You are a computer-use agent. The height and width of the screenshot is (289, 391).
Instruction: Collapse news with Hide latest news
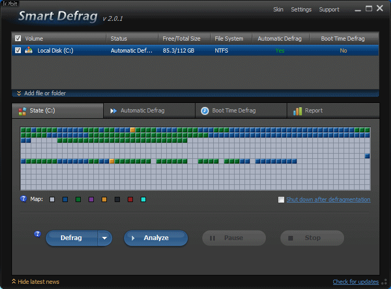click(x=35, y=282)
